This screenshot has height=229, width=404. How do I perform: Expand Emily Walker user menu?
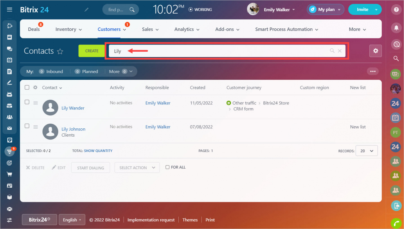coord(279,10)
